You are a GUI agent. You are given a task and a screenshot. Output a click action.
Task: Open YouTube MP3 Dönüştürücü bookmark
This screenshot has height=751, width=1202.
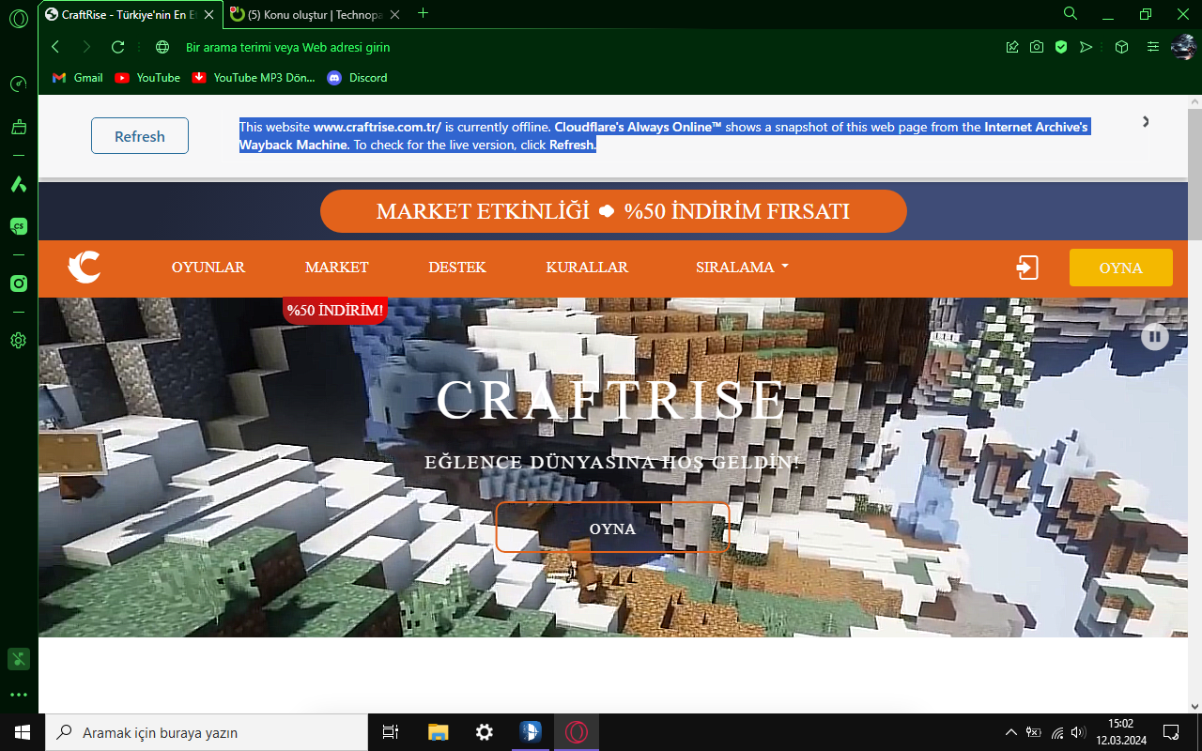point(254,78)
